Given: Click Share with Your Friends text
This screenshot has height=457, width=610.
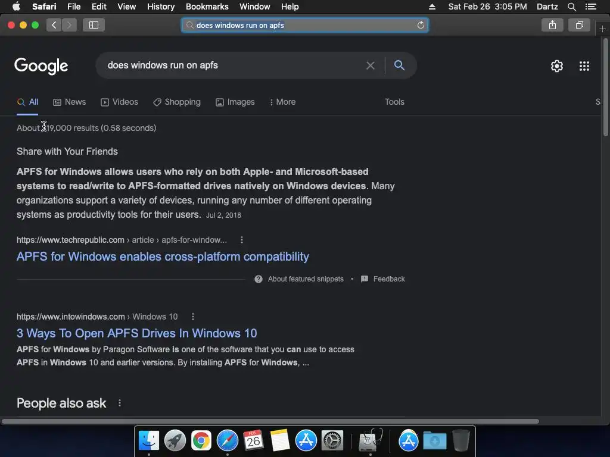Looking at the screenshot, I should [x=67, y=152].
